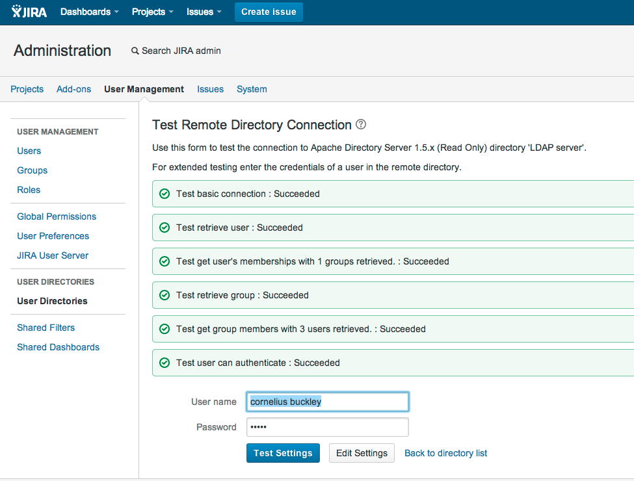The width and height of the screenshot is (634, 481).
Task: Open Shared Filters link
Action: (46, 328)
